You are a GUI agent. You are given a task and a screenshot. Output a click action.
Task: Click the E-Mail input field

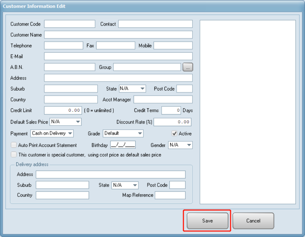point(118,56)
